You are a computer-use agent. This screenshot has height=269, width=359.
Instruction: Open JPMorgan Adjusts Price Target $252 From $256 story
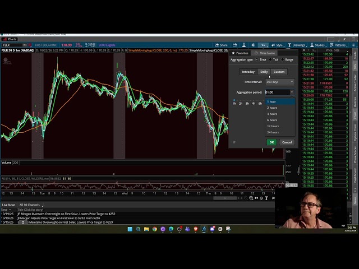pyautogui.click(x=59, y=218)
